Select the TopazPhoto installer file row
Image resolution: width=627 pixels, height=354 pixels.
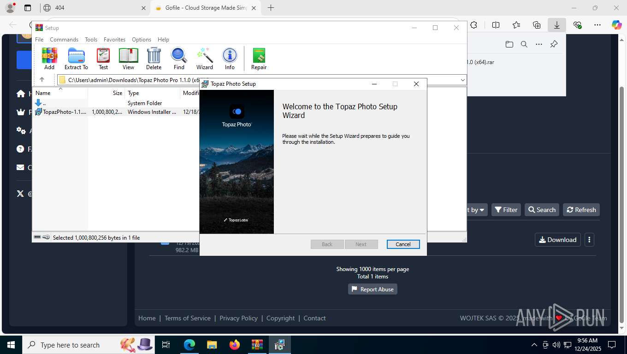click(116, 112)
